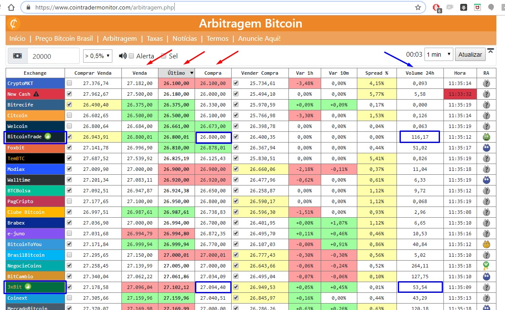Click the Volume 24h value 264,11
505x310 pixels.
tap(420, 266)
